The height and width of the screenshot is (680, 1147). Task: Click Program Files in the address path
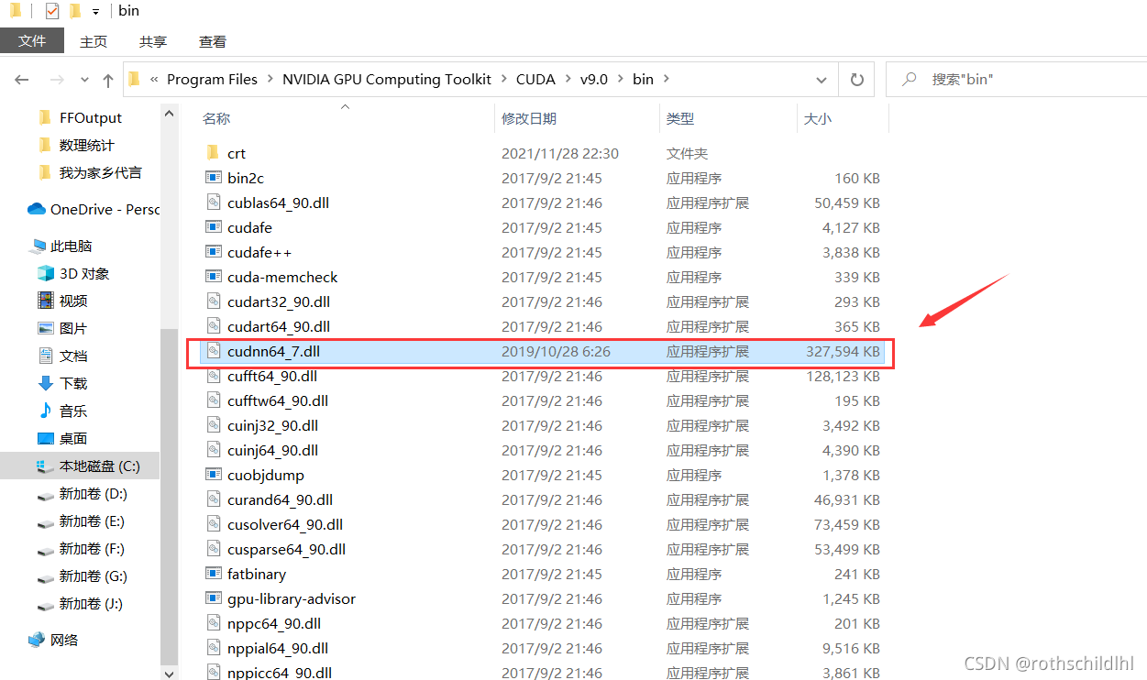click(x=212, y=80)
